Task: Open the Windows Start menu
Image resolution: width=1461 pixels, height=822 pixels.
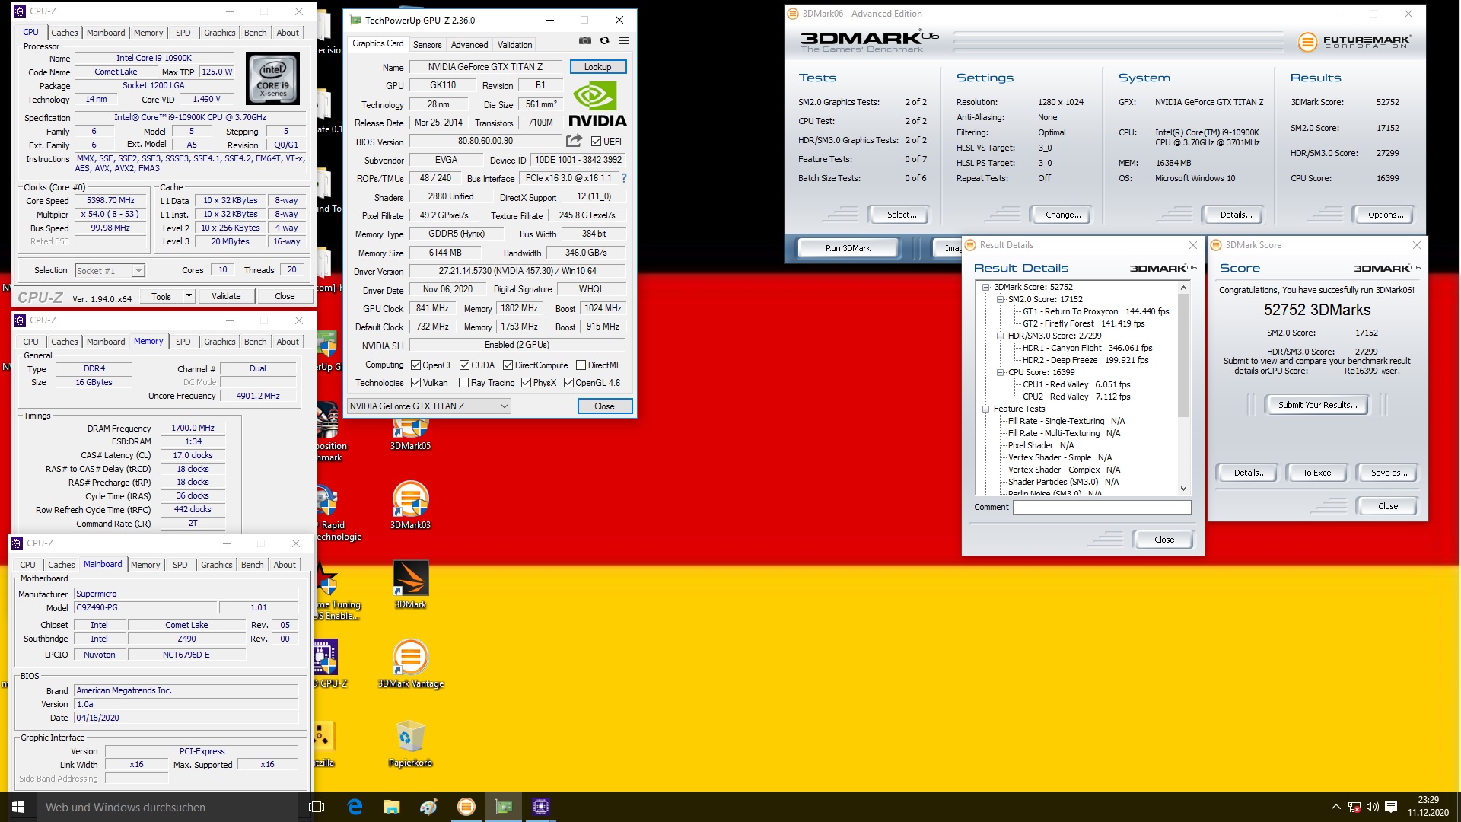Action: (18, 807)
